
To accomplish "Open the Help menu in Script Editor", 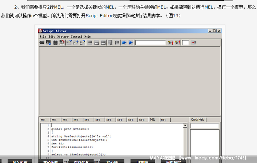I will click(x=88, y=37).
